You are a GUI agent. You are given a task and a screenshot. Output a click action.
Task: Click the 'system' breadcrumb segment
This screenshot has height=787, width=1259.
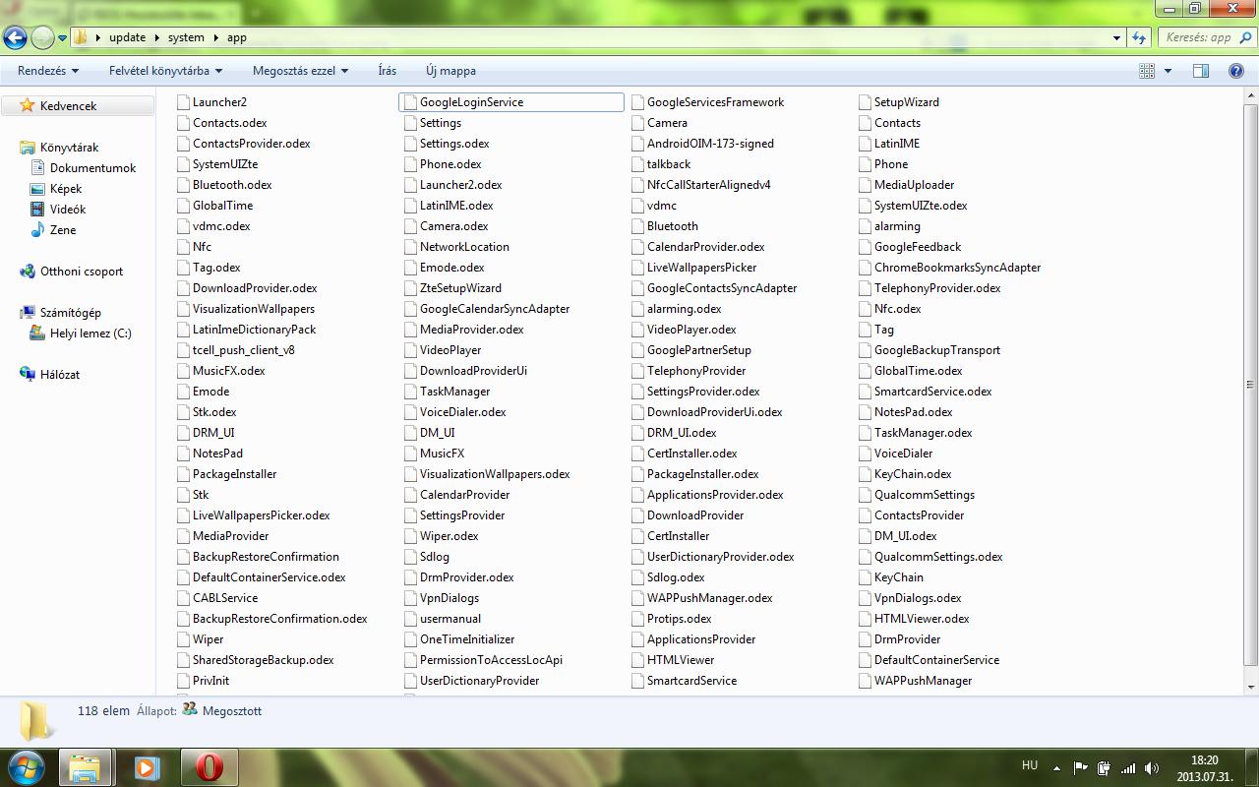[186, 37]
